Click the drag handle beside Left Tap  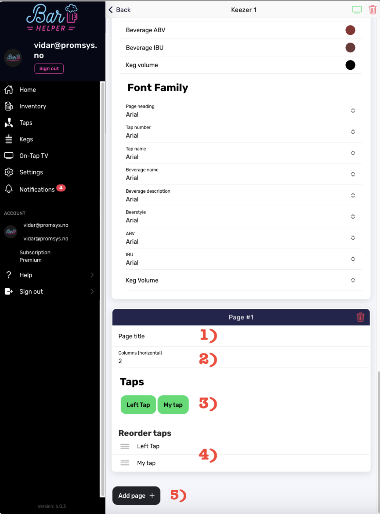(125, 446)
